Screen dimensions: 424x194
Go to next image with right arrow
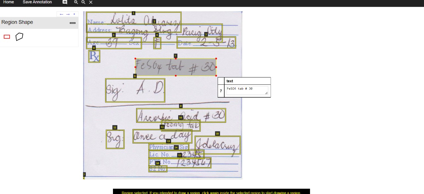tap(68, 14)
